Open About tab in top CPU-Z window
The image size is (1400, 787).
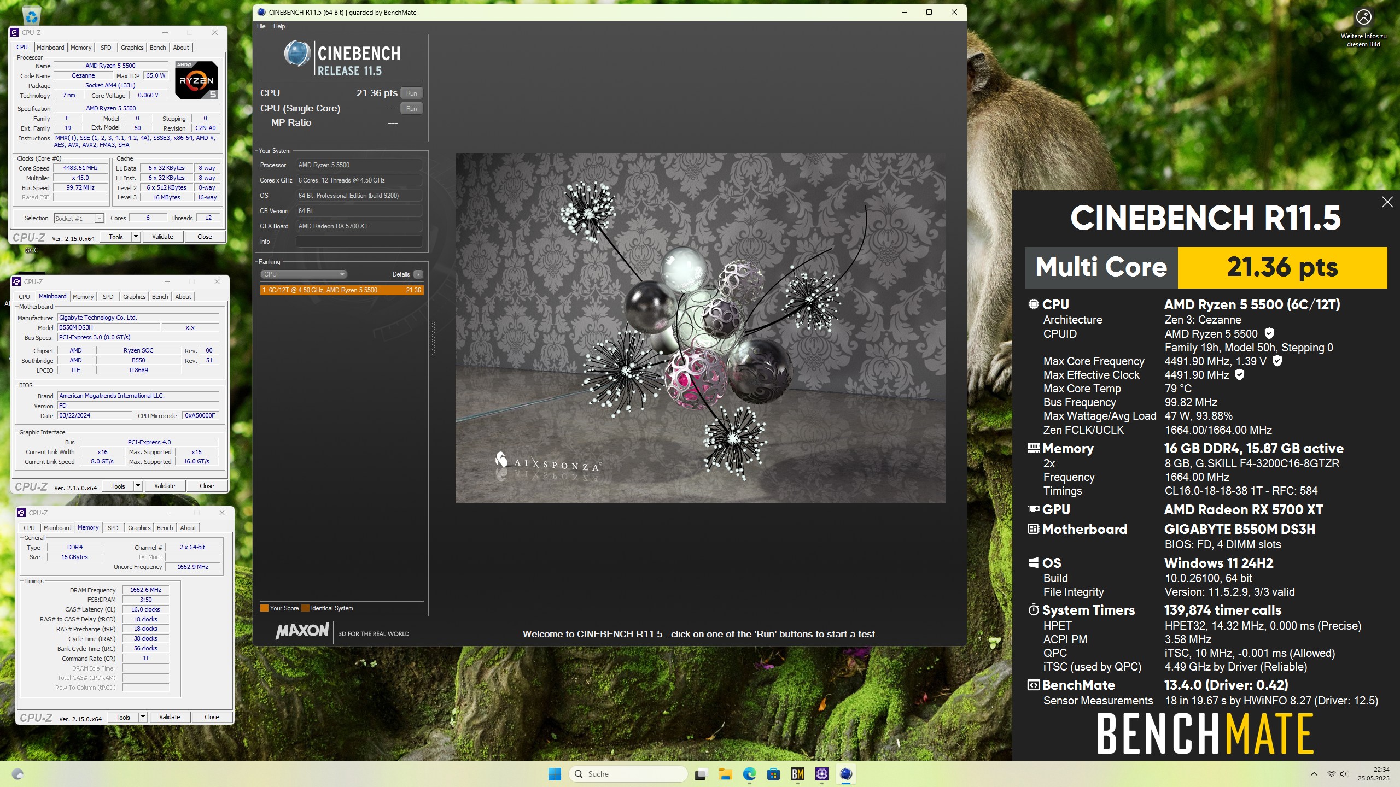pos(181,48)
